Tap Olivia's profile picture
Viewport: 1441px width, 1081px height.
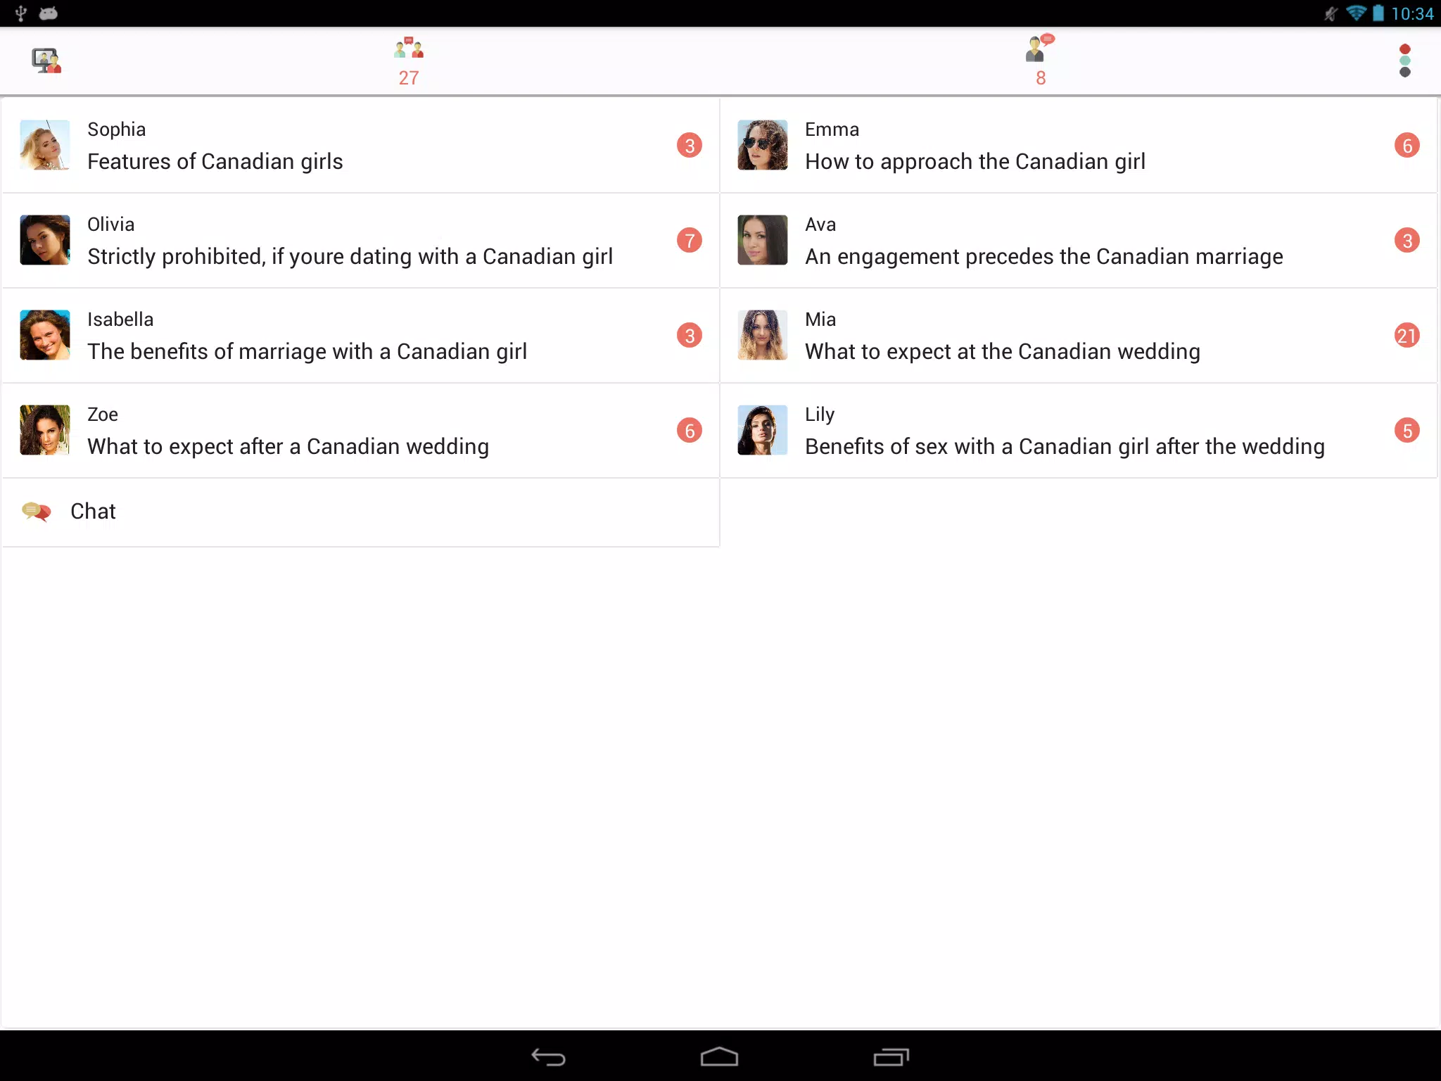[44, 240]
